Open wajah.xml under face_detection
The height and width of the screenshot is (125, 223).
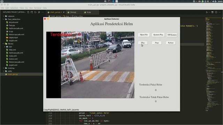[x=13, y=41]
